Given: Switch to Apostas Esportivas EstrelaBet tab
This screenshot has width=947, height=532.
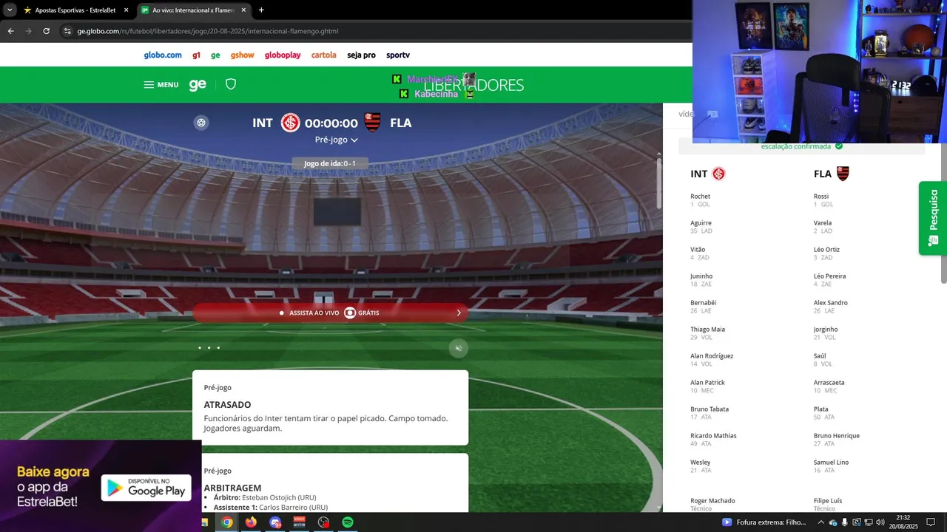Looking at the screenshot, I should (76, 10).
